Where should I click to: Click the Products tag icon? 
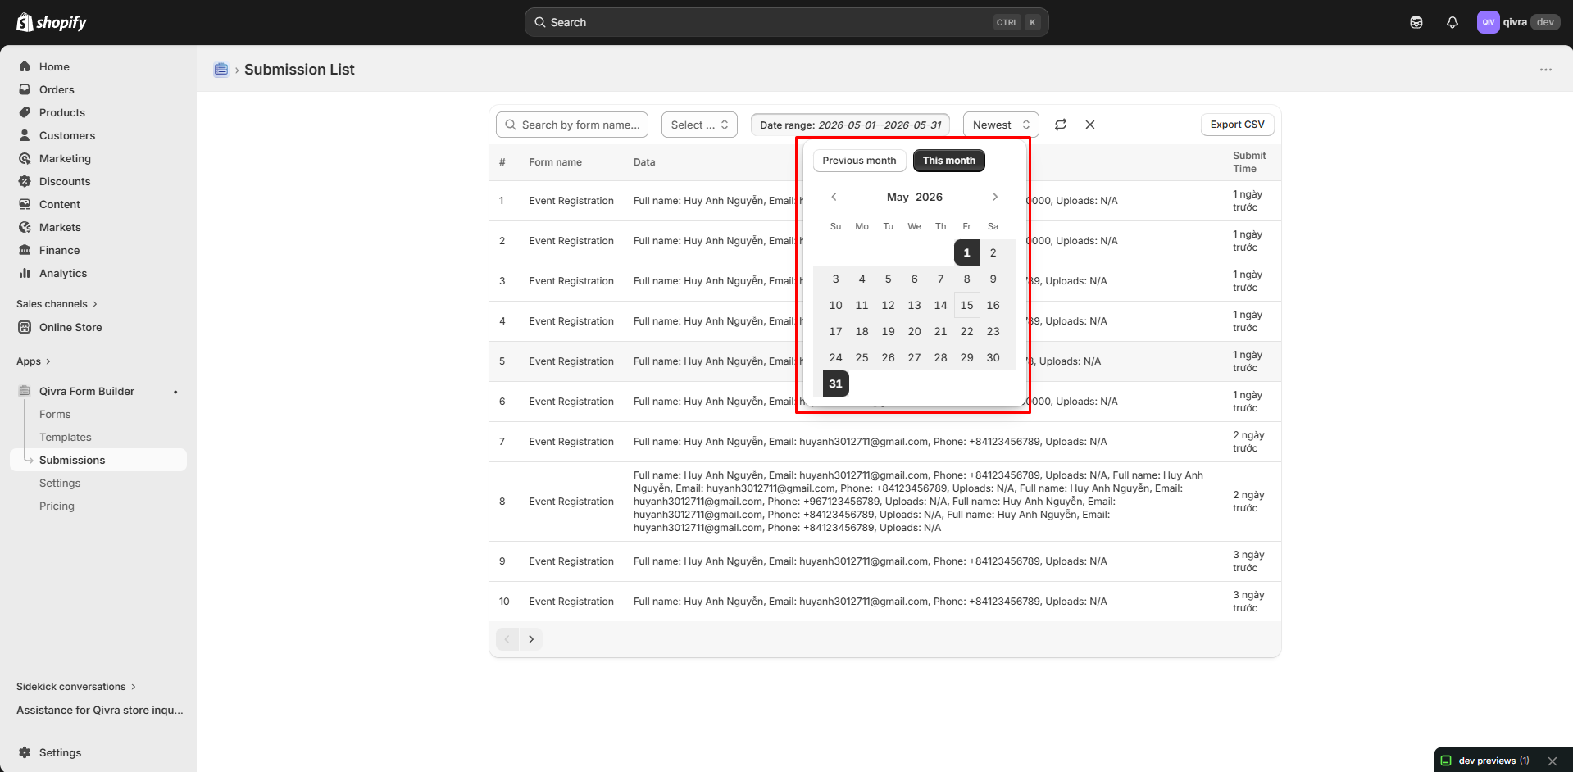(x=25, y=112)
